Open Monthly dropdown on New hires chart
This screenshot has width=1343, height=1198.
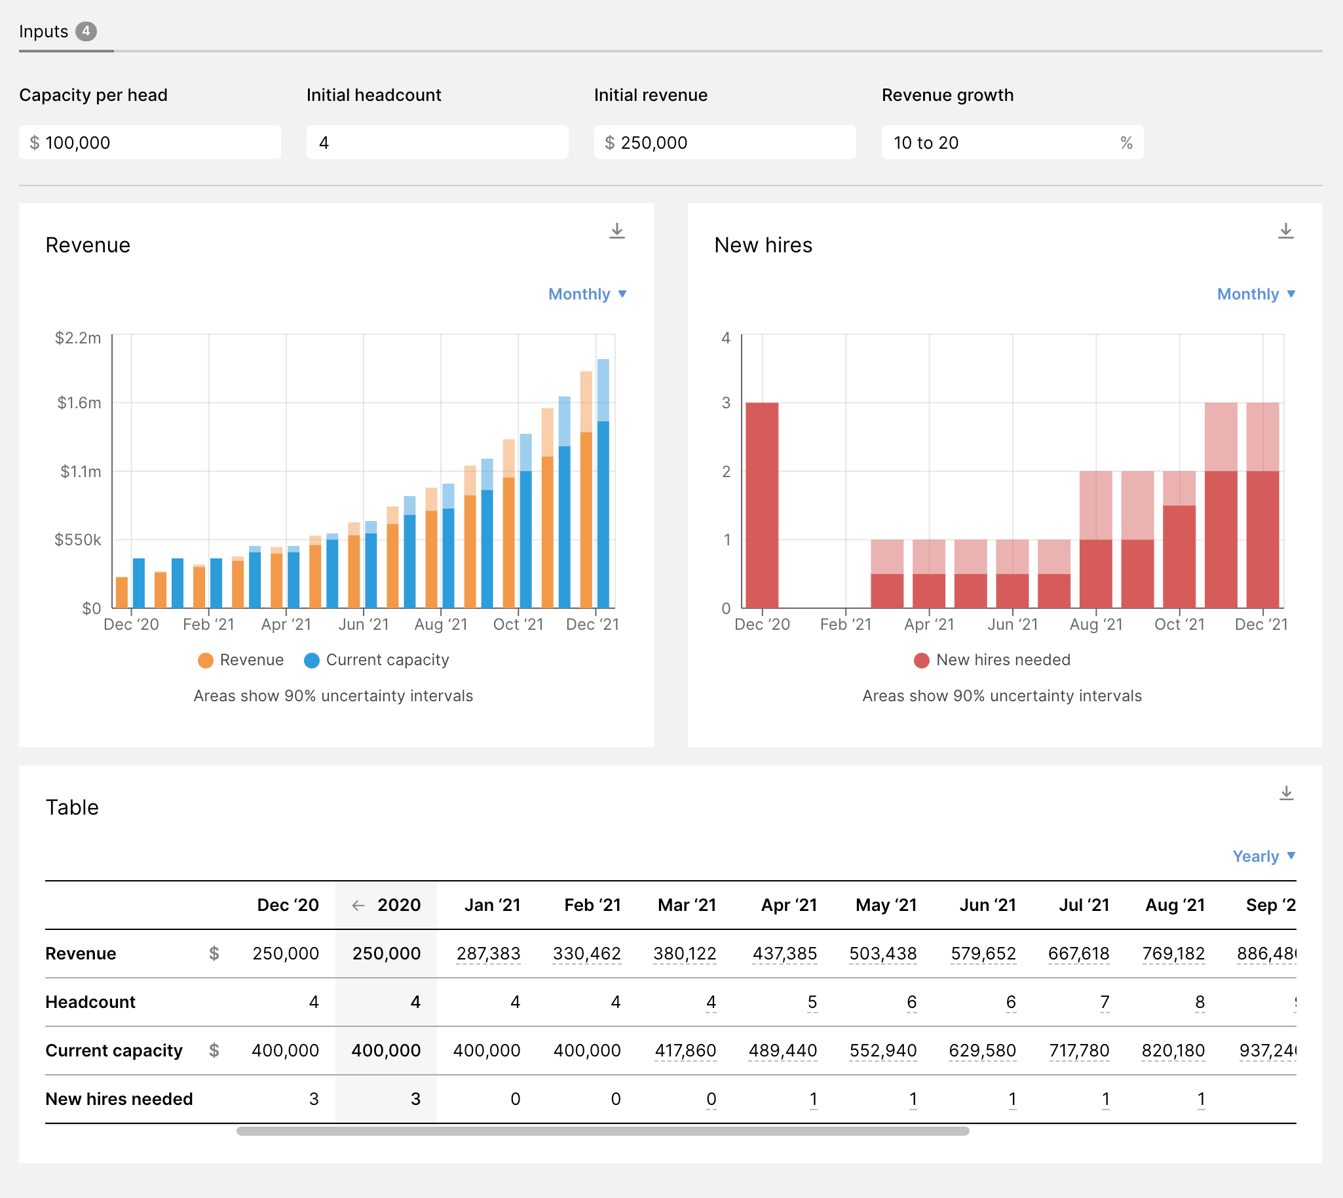pos(1255,294)
